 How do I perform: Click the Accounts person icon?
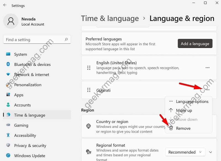(x=8, y=105)
